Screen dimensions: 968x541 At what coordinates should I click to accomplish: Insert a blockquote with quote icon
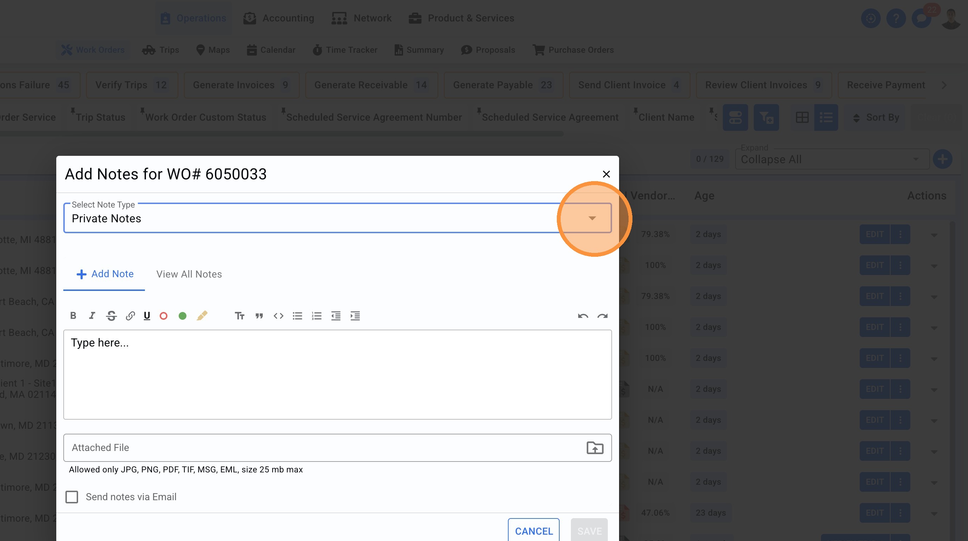click(x=259, y=316)
